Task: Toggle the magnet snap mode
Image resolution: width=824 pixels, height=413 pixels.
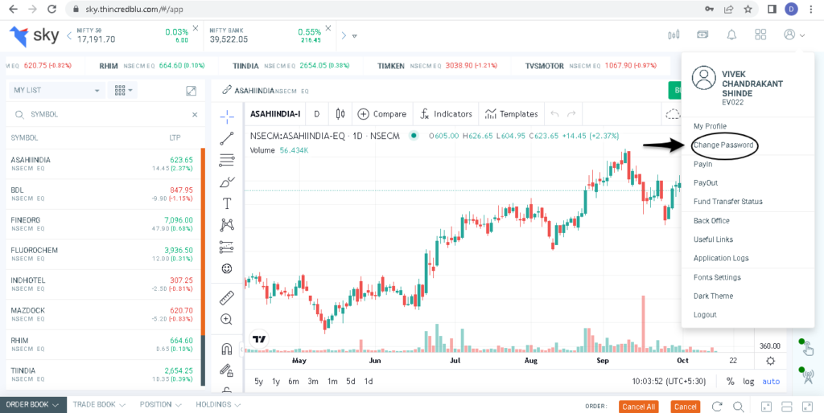Action: (227, 349)
